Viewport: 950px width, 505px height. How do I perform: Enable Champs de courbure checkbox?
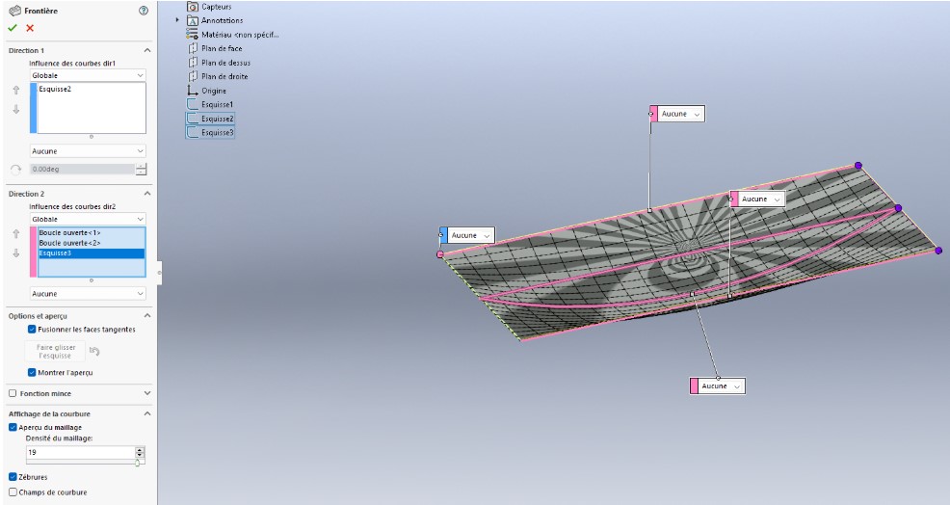click(x=13, y=492)
